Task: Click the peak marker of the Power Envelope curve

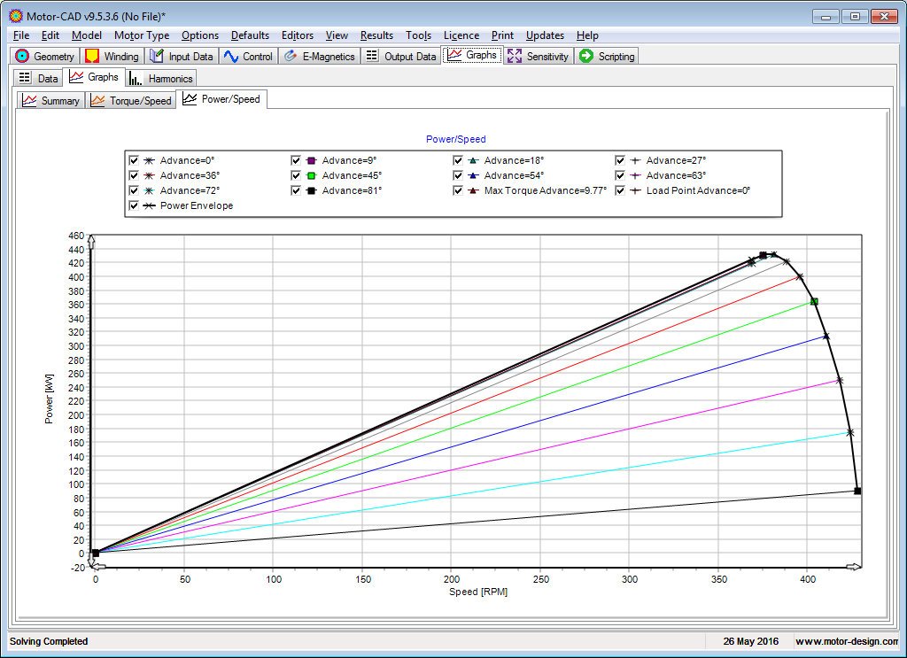Action: click(774, 254)
